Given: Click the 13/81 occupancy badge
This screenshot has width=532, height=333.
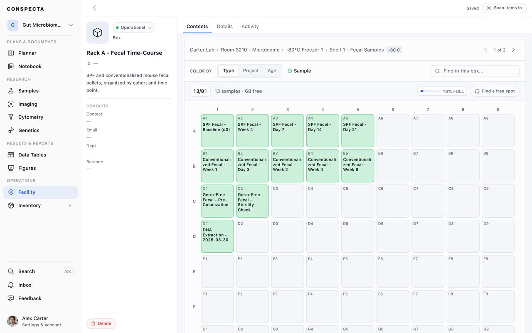Looking at the screenshot, I should [200, 91].
